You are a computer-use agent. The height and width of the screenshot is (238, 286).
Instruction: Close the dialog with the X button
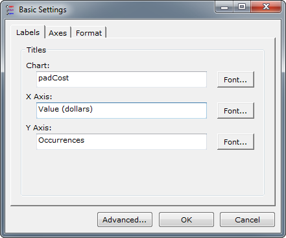266,7
